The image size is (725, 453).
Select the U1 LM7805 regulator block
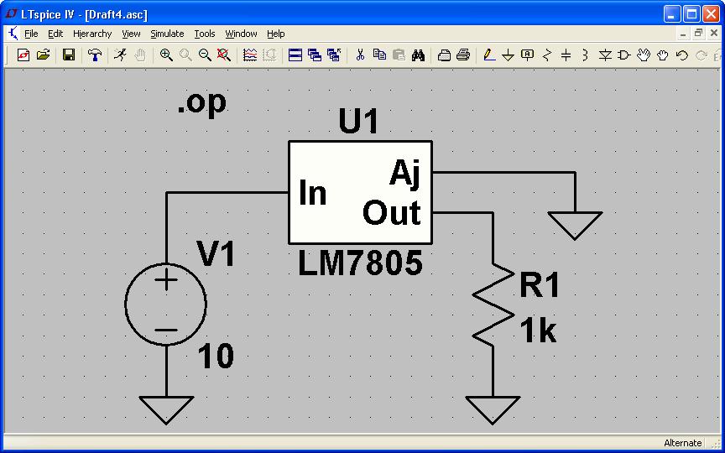pos(360,192)
